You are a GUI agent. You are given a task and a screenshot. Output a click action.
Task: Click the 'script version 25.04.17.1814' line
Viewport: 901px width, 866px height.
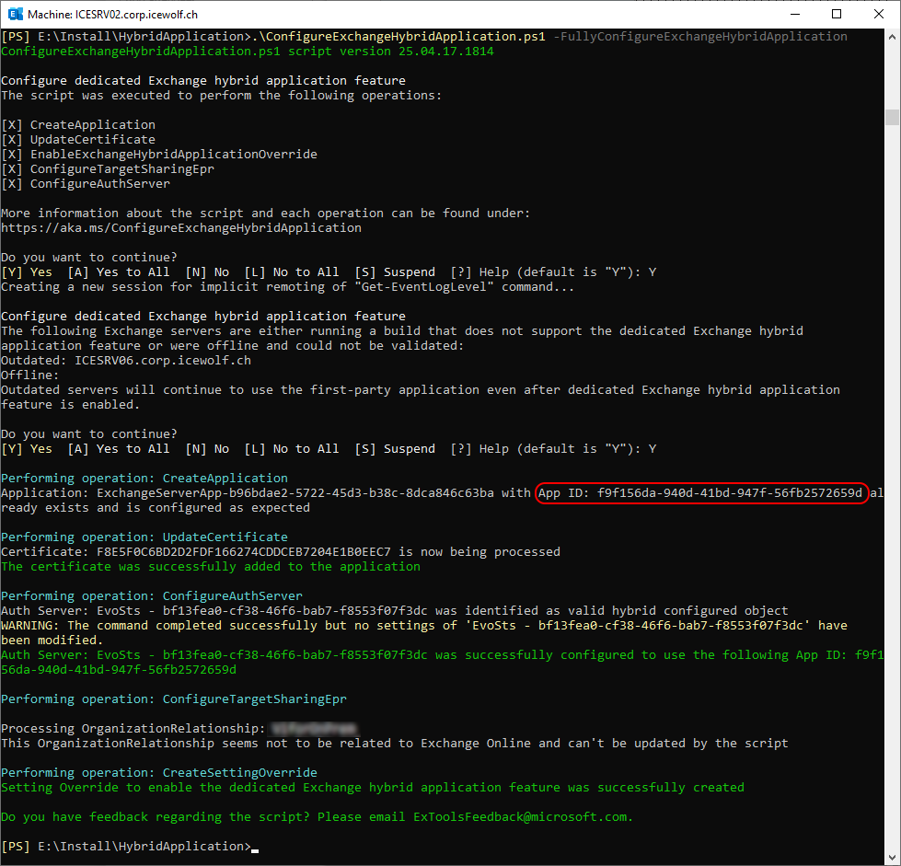point(247,52)
